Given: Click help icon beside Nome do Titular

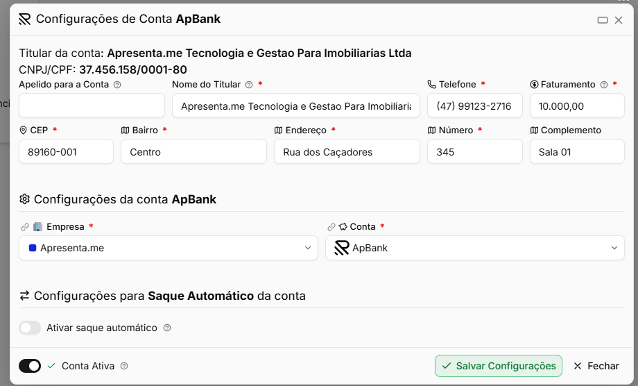Looking at the screenshot, I should pyautogui.click(x=249, y=85).
